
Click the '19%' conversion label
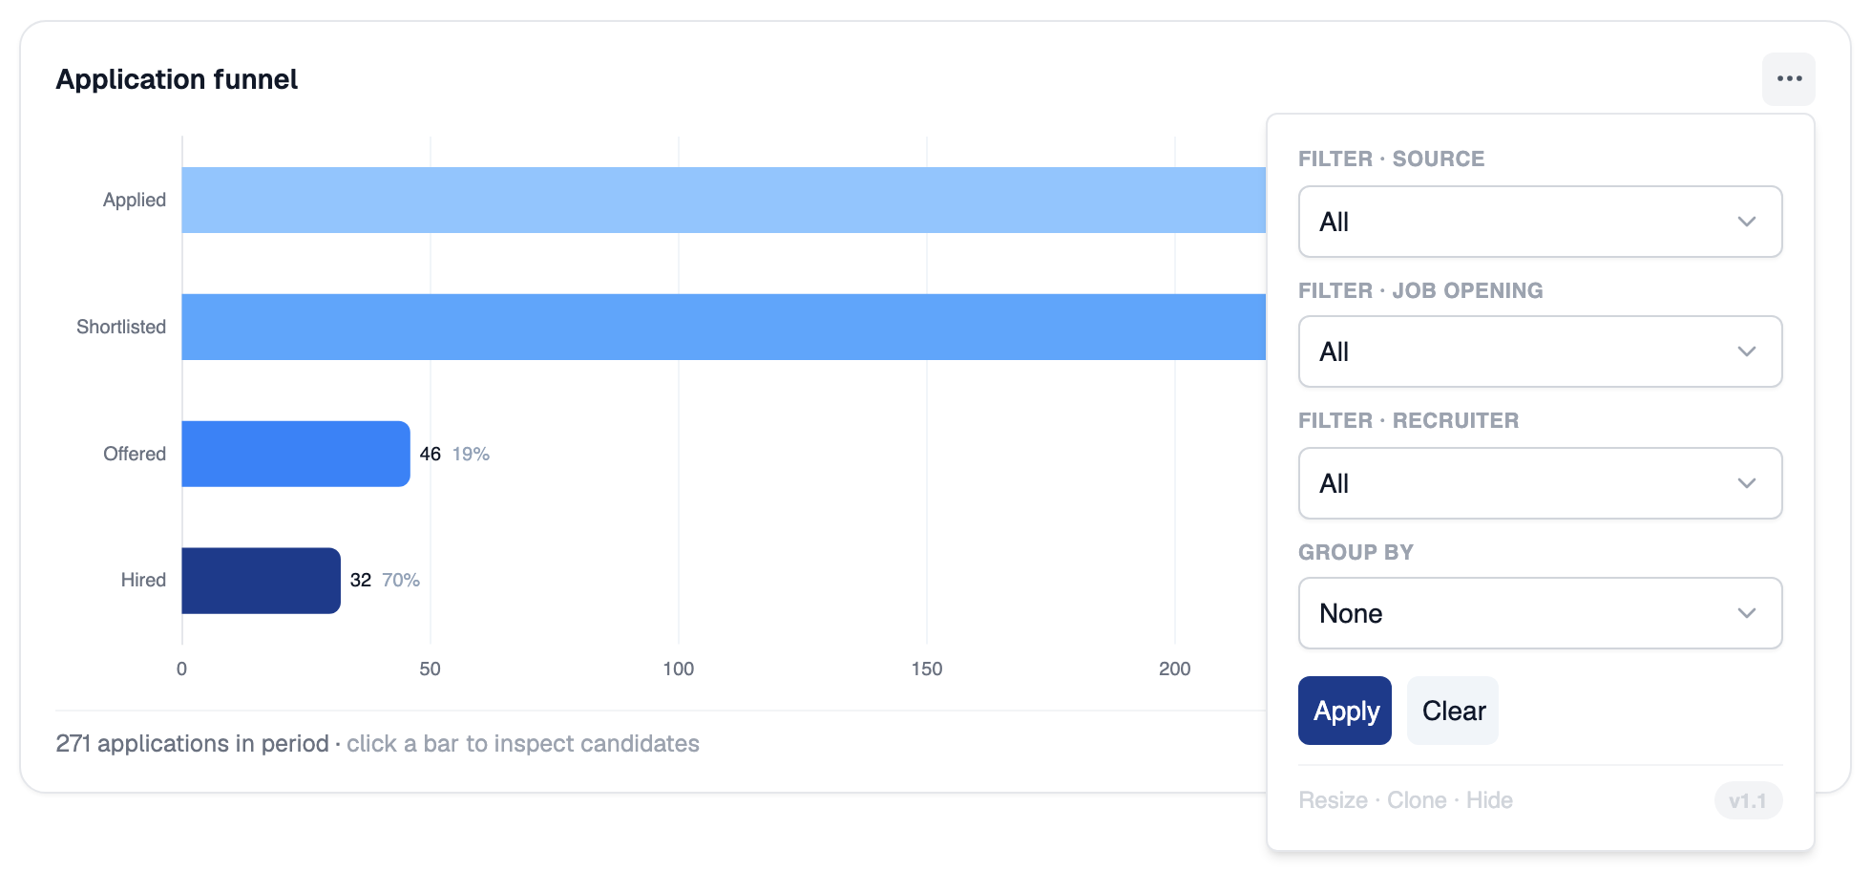(471, 454)
